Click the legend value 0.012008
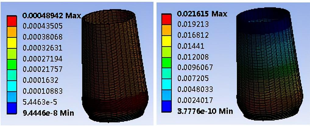Image resolution: width=310 pixels, height=126 pixels. (x=193, y=57)
